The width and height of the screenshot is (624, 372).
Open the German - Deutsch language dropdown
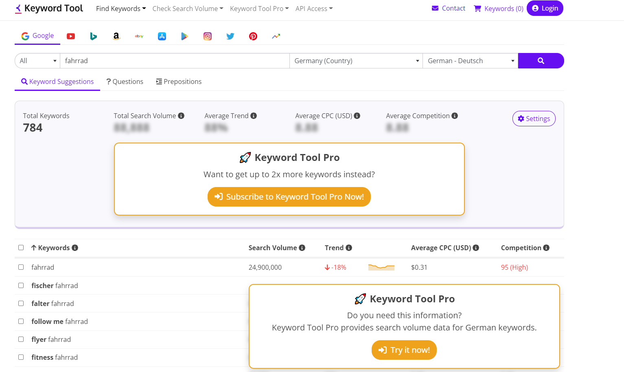[471, 61]
